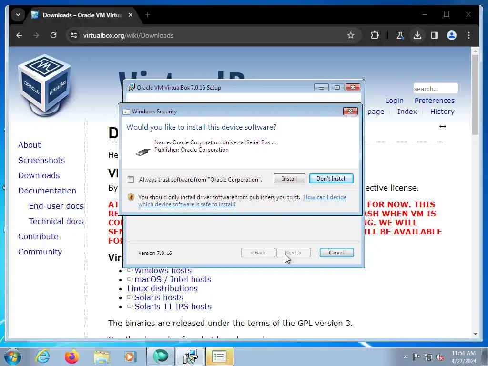Click the browser forward arrow
This screenshot has width=488, height=366.
[36, 35]
